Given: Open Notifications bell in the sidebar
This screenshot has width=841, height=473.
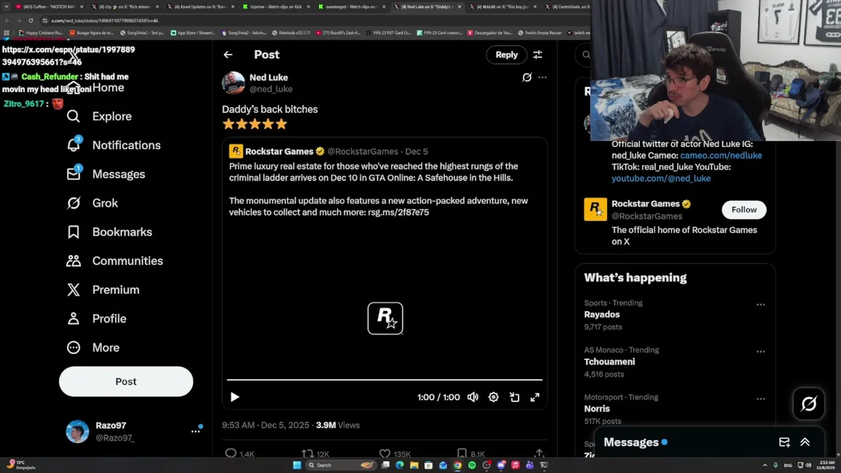Looking at the screenshot, I should [x=74, y=145].
